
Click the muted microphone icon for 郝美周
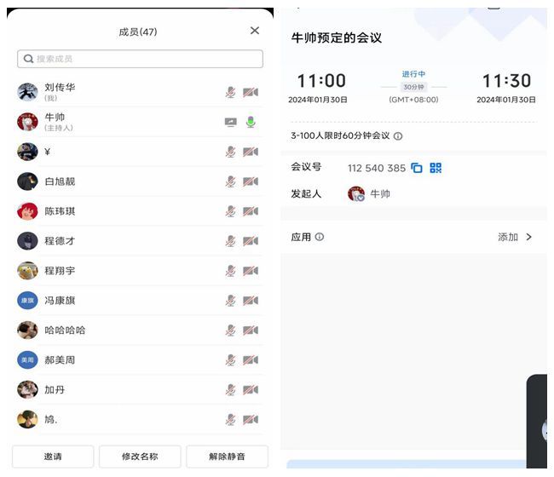click(231, 360)
